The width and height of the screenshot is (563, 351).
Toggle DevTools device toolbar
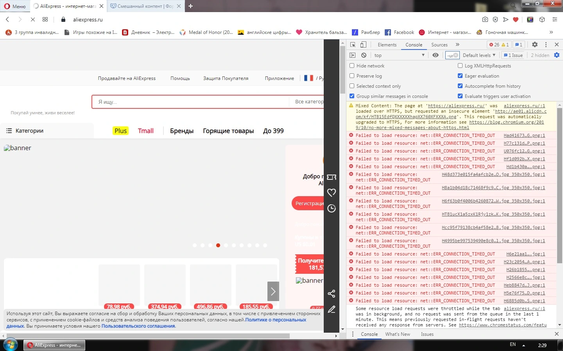363,45
